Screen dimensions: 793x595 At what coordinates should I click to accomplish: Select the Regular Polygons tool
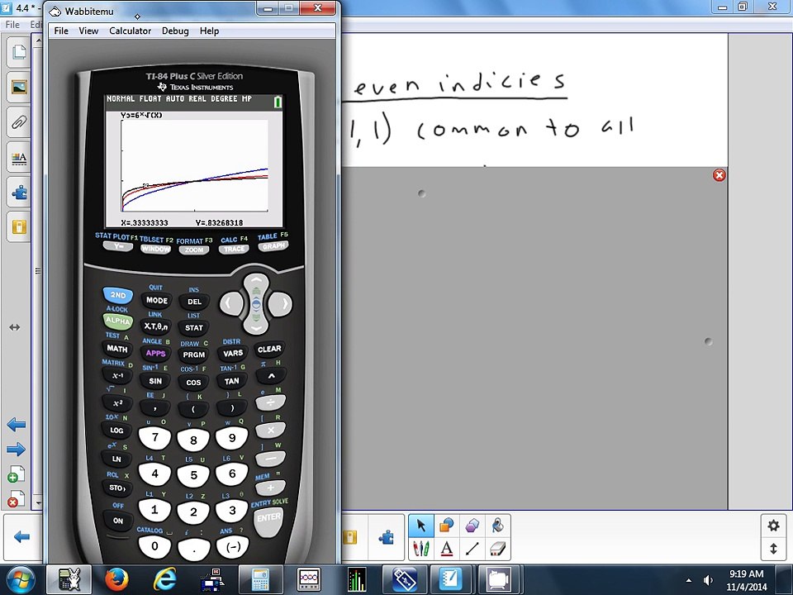472,526
